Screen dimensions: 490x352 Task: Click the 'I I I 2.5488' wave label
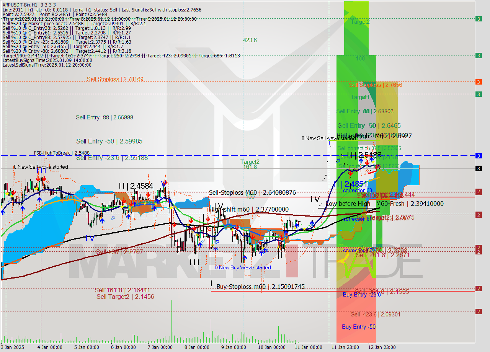364,155
